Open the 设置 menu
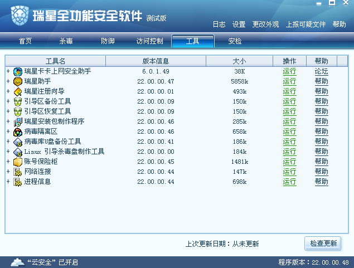Viewport: 354px width, 268px height. click(x=239, y=25)
